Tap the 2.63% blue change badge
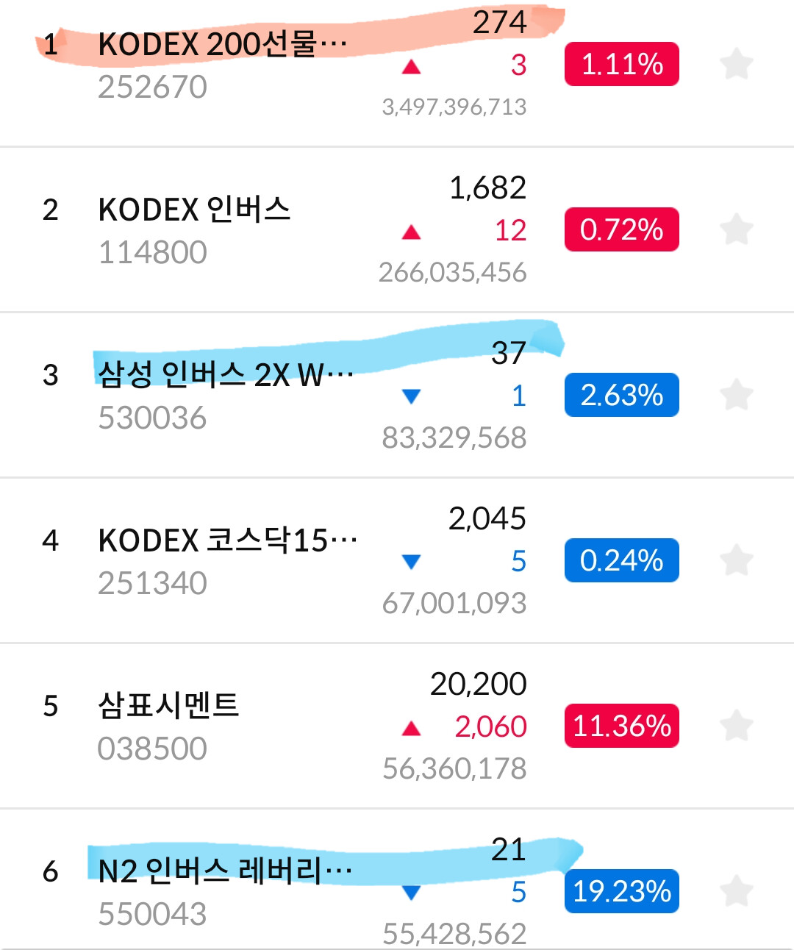Screen dimensions: 794x950 pos(621,395)
